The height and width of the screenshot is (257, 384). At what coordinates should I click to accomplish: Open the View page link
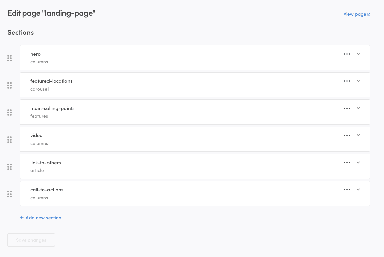(357, 14)
